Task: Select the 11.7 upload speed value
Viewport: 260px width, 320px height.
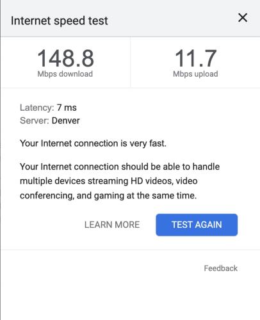Action: 195,58
